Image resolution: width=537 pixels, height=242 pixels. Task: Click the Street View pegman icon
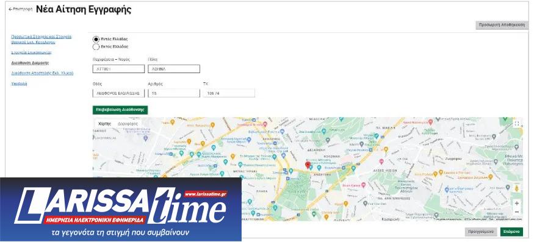click(516, 188)
